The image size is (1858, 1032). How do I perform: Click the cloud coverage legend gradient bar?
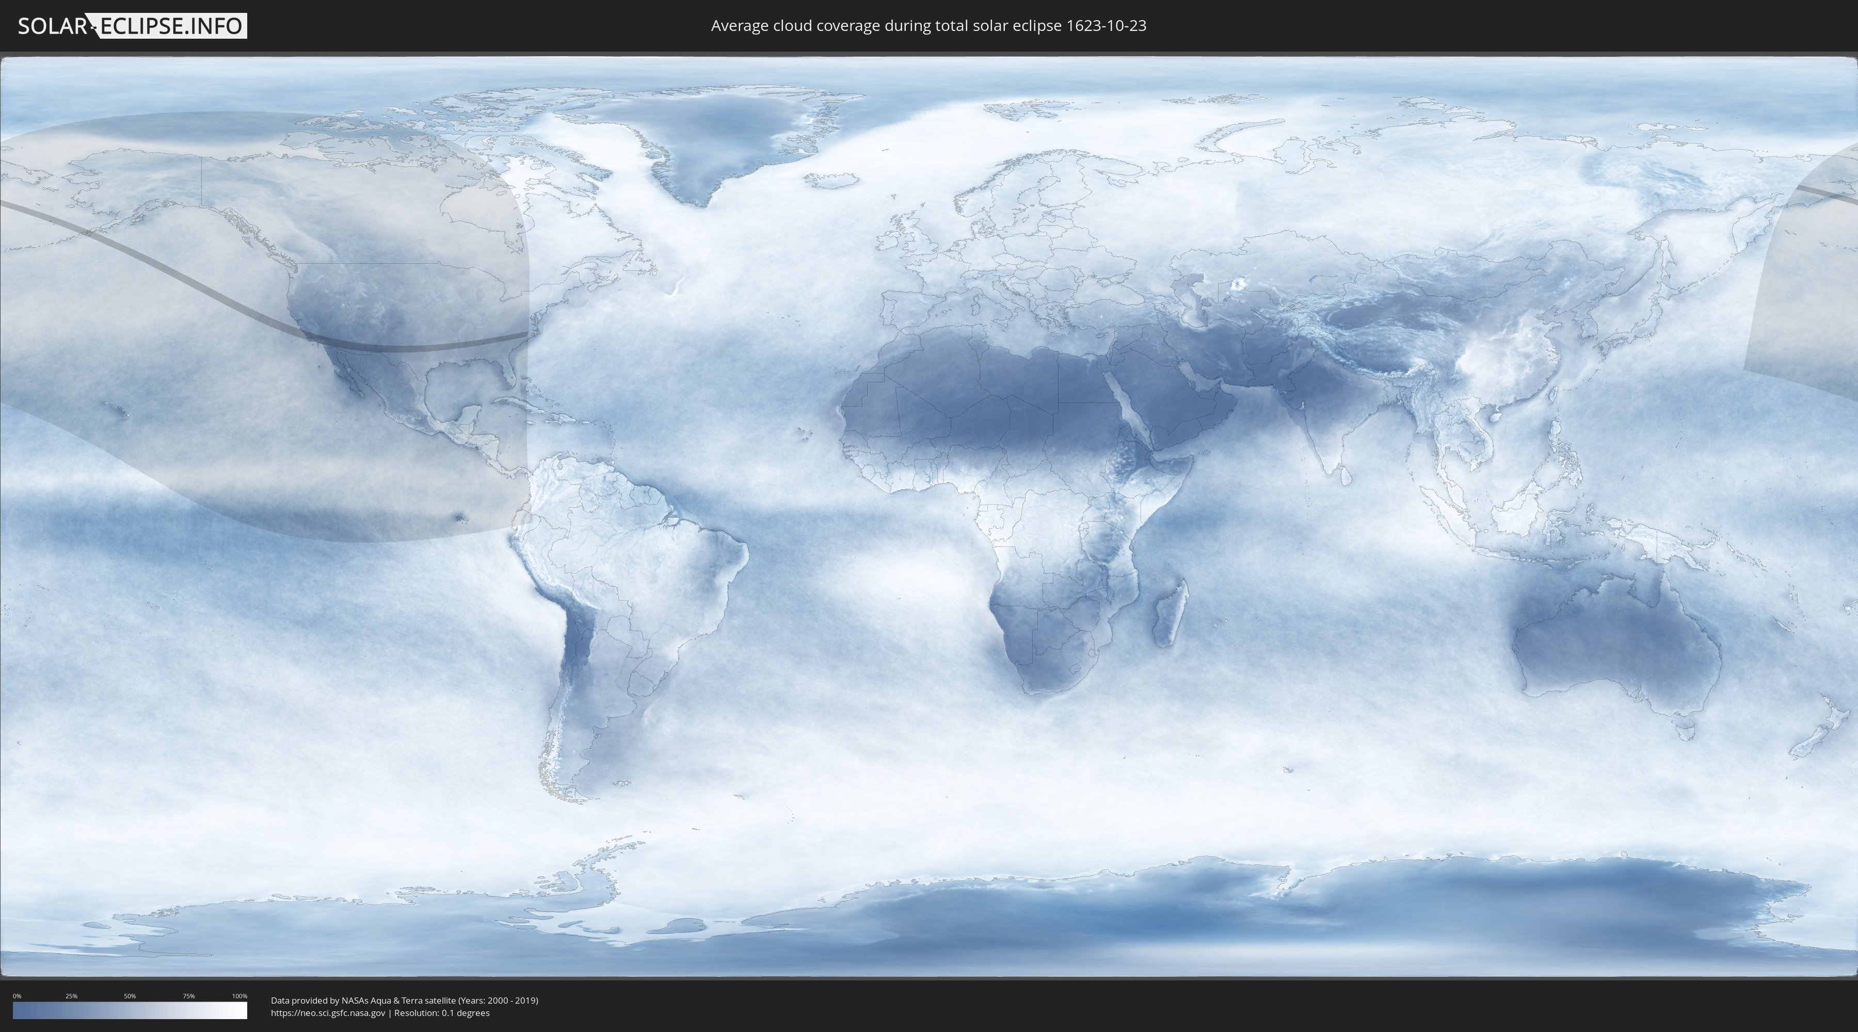(130, 1010)
